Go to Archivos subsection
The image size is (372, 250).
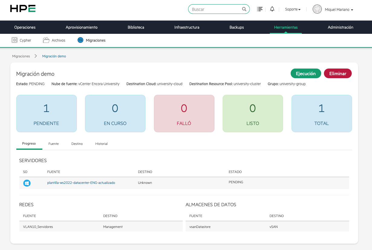(x=58, y=40)
